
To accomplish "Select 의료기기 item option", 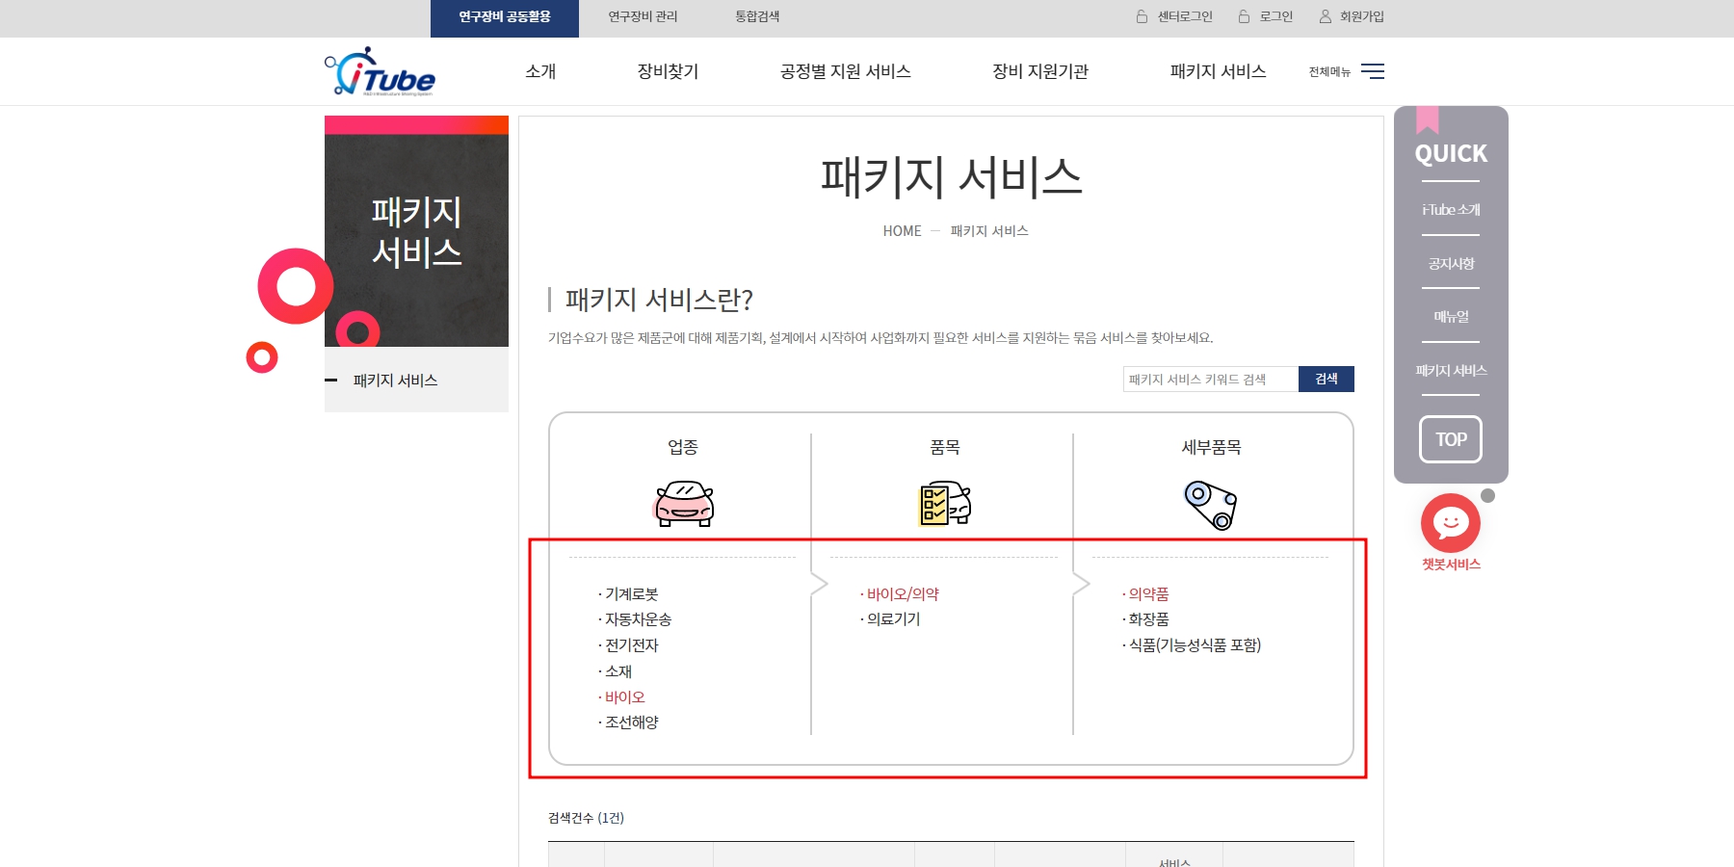I will (893, 619).
